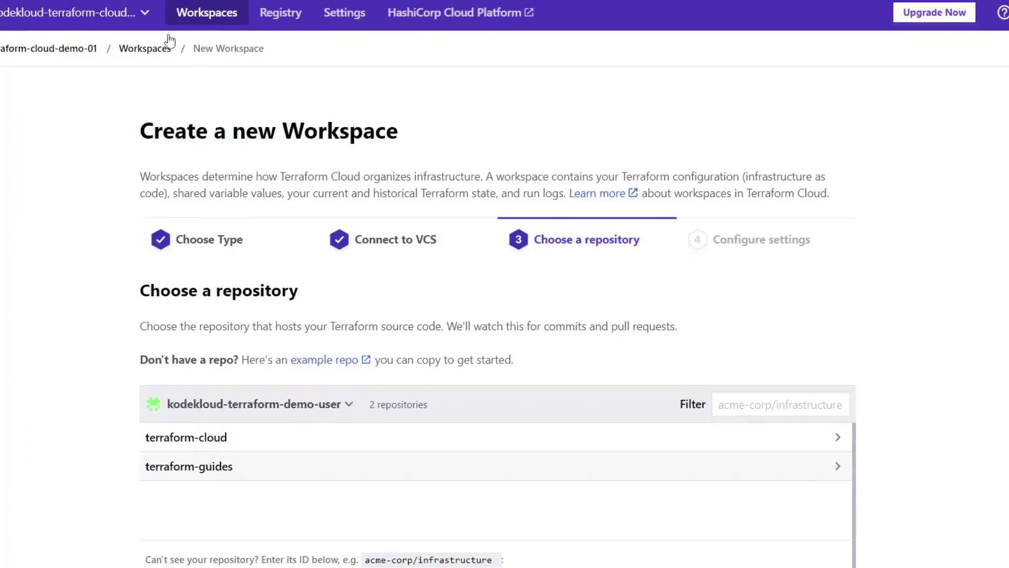
Task: Click the Workspaces breadcrumb link
Action: [x=145, y=48]
